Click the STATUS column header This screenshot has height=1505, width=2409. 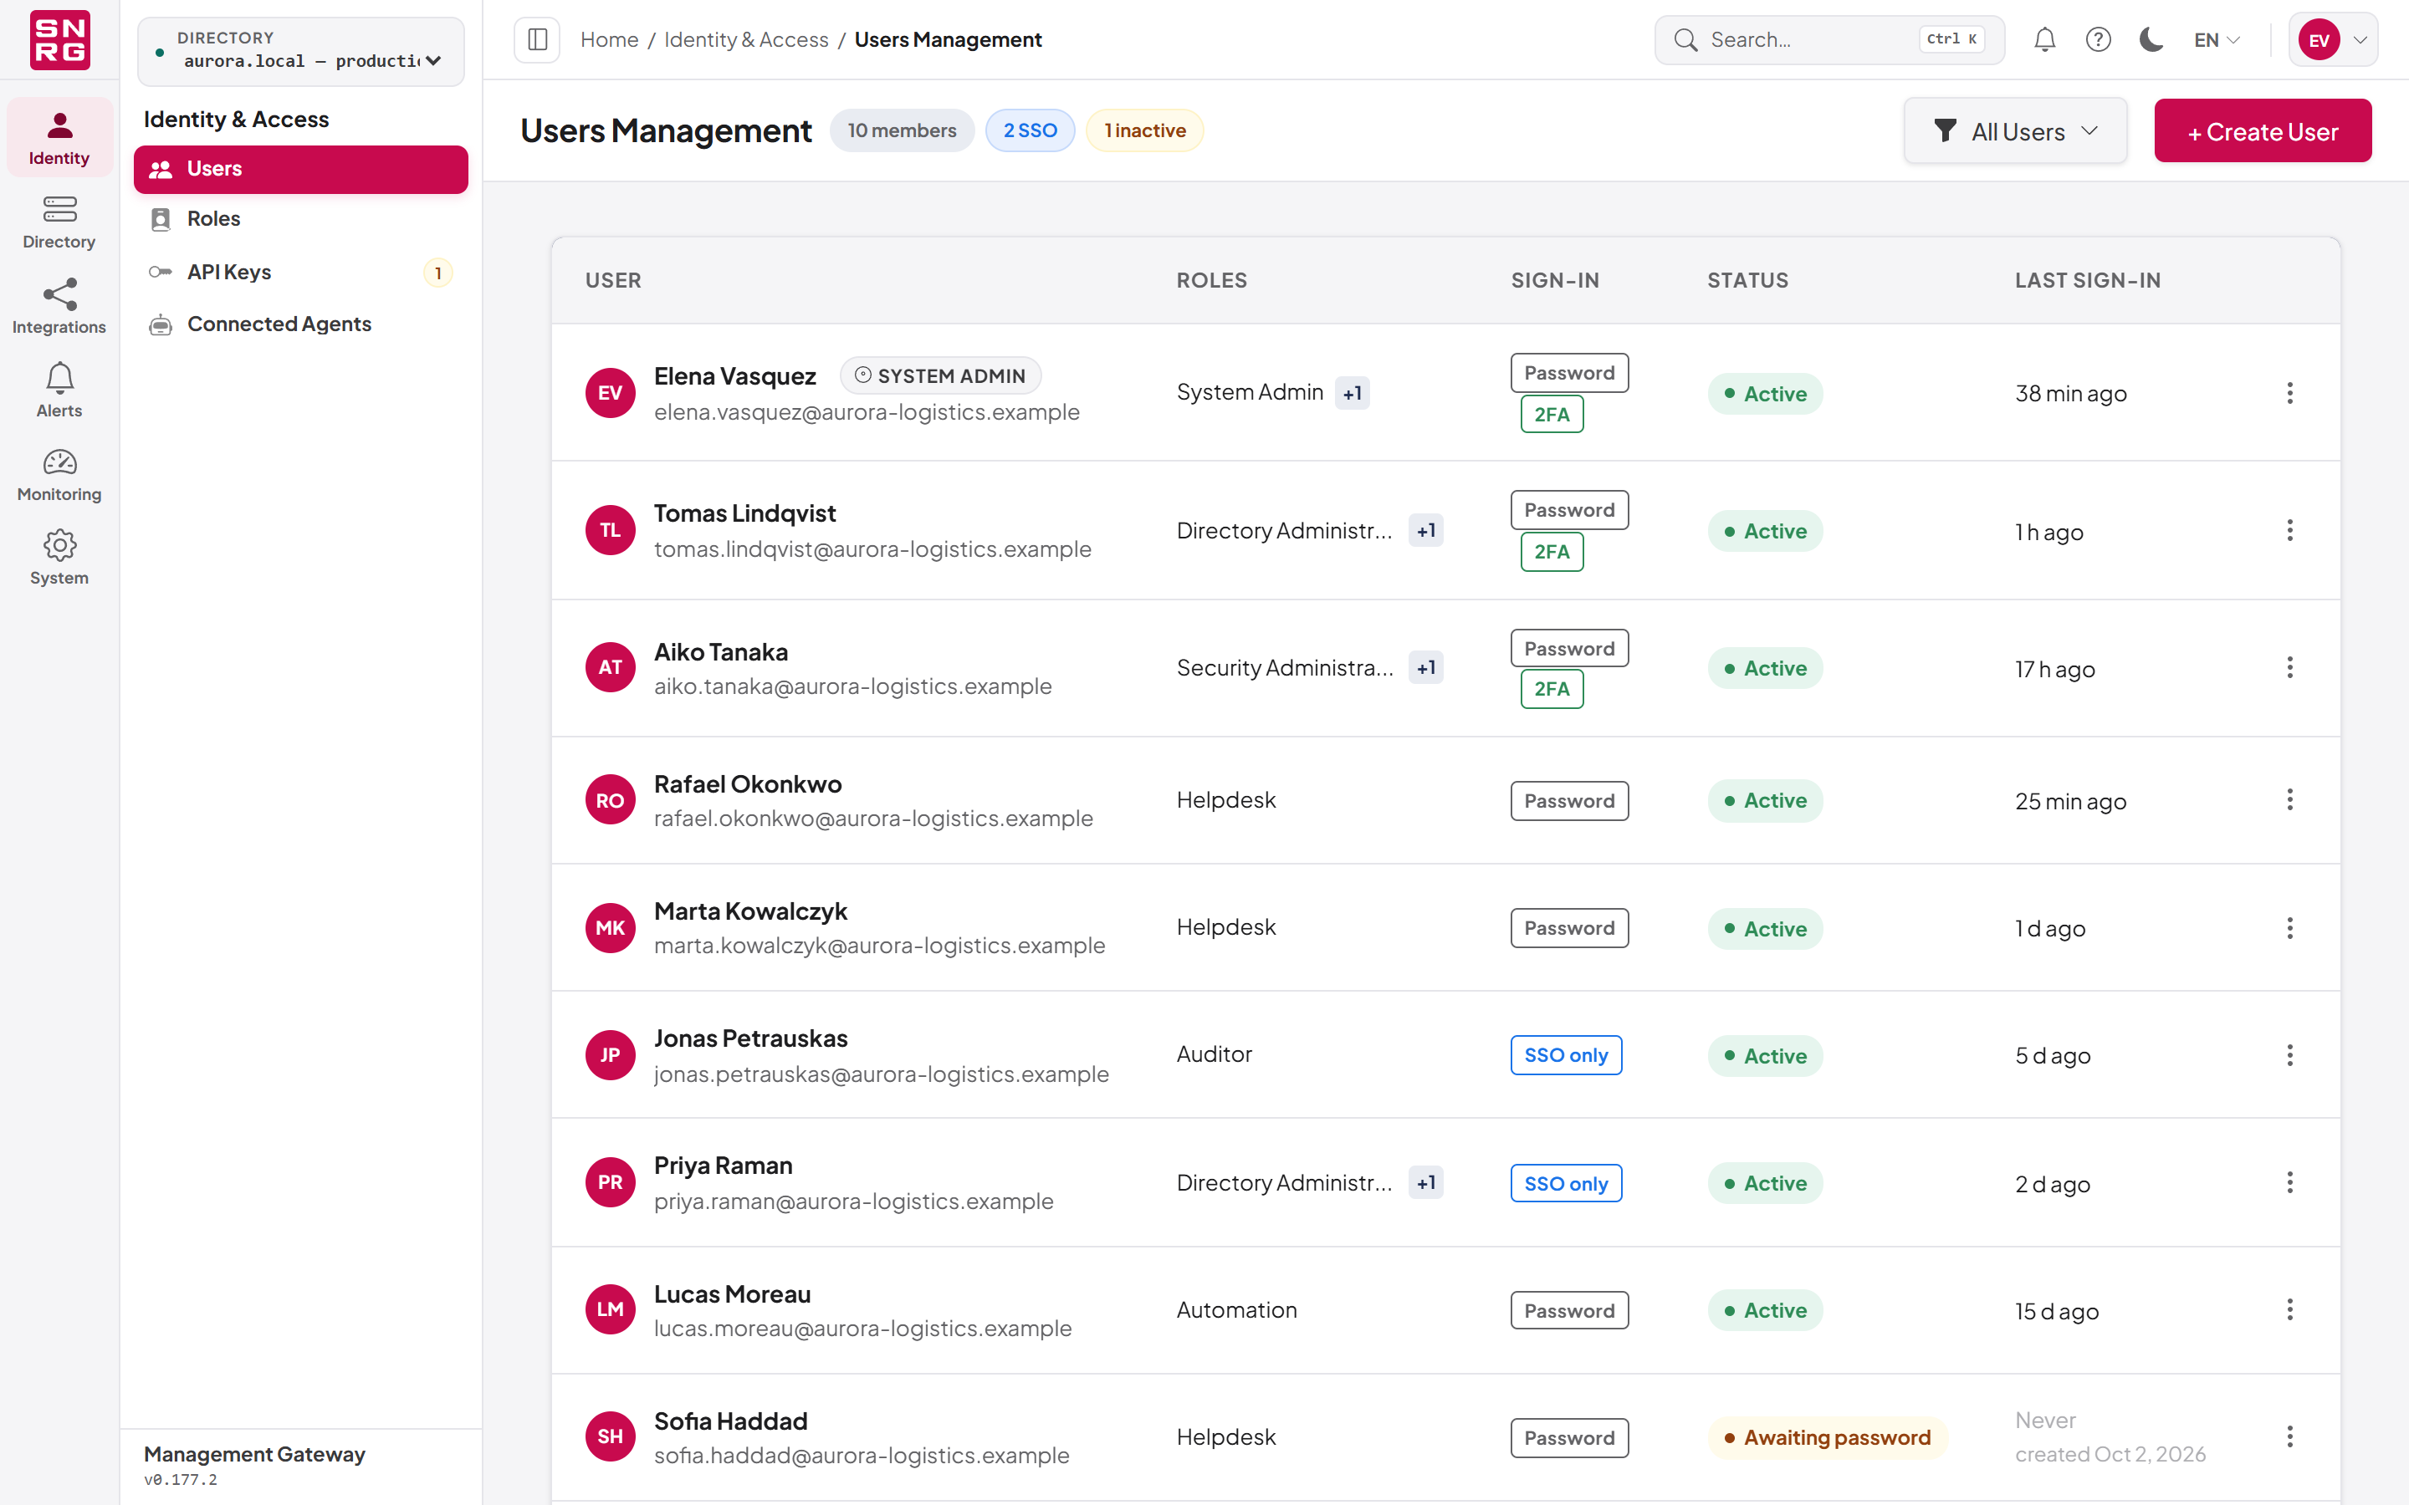point(1748,281)
